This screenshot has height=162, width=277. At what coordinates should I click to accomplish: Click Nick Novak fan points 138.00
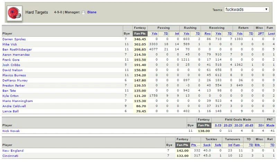(204, 131)
